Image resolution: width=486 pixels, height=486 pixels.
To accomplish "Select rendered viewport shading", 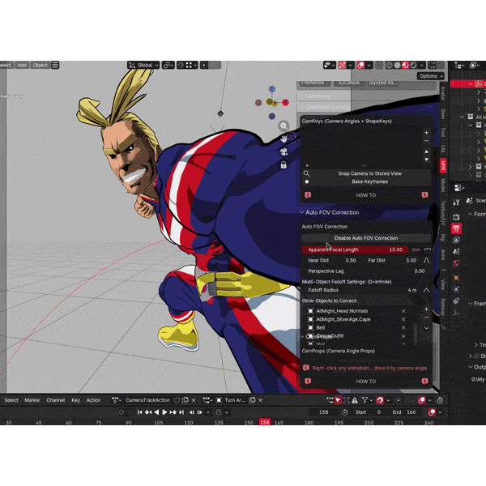I will coord(413,65).
